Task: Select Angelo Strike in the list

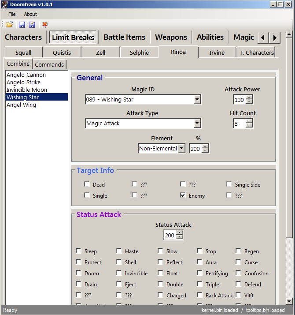Action: point(37,82)
